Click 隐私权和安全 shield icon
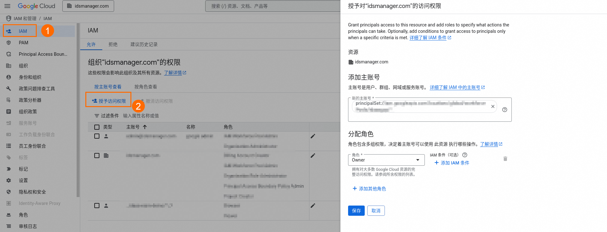The height and width of the screenshot is (232, 607). [x=9, y=192]
